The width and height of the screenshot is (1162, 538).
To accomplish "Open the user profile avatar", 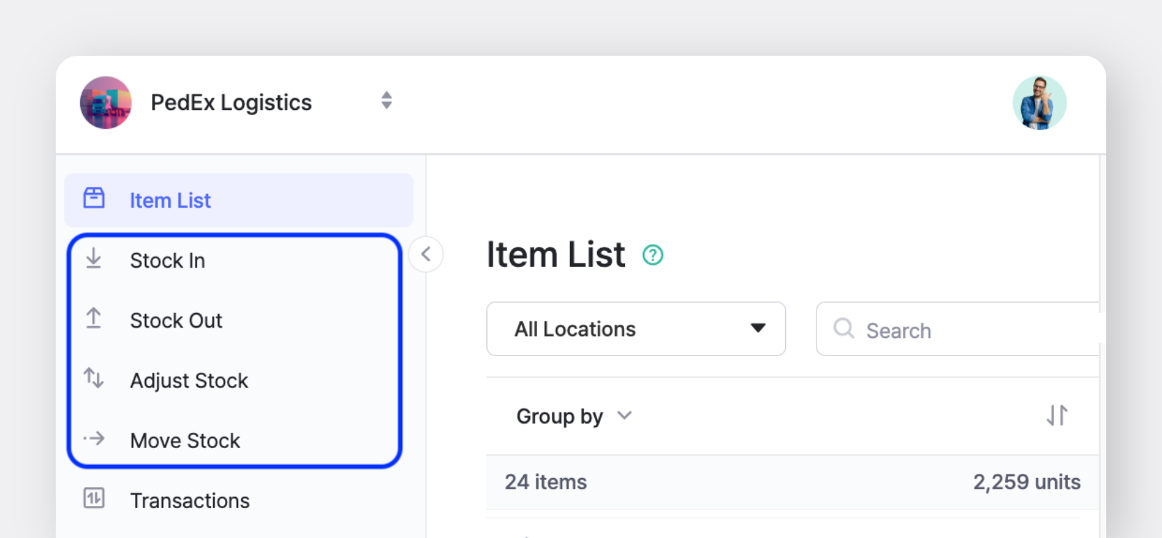I will coord(1039,102).
